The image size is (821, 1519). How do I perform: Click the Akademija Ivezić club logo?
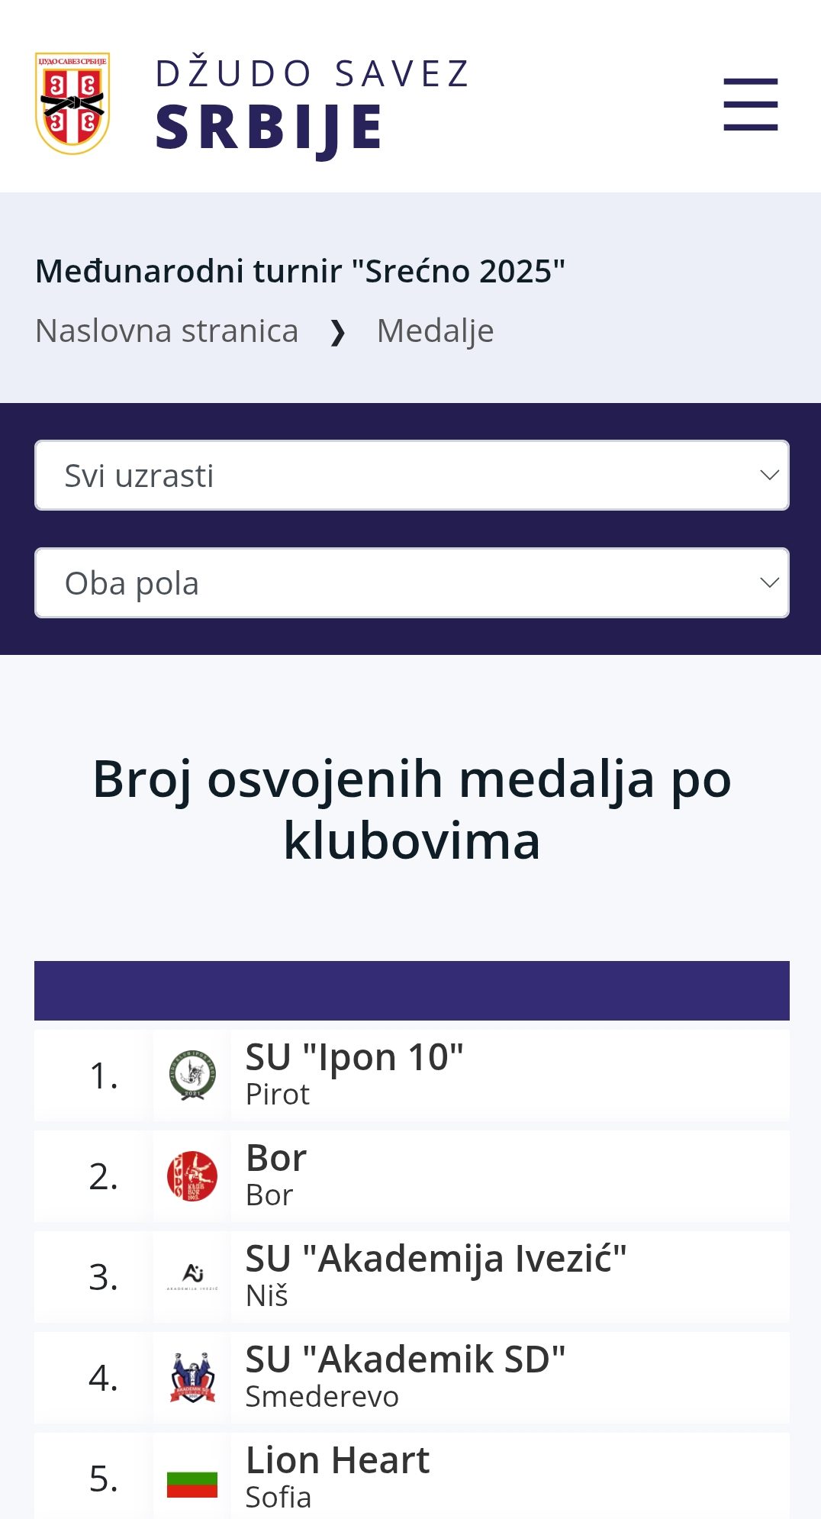click(x=192, y=1276)
